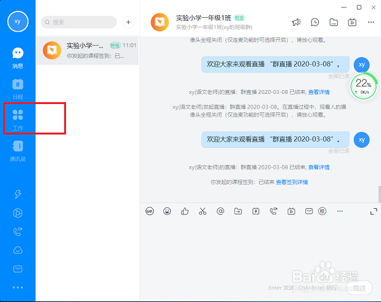Screen dimensions: 381x302
Task: Click the hexagon cube icon in sidebar
Action: [x=18, y=213]
